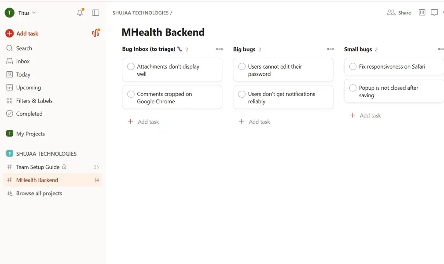View Completed tasks in the sidebar
Viewport: 444px width, 264px height.
coord(29,114)
